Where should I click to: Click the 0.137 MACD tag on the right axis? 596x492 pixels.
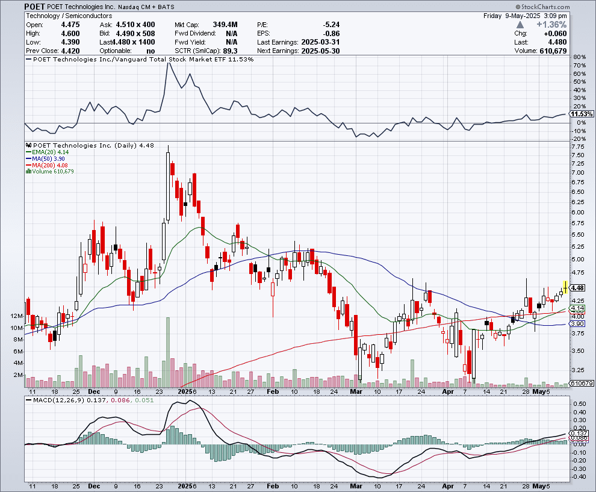(x=580, y=433)
